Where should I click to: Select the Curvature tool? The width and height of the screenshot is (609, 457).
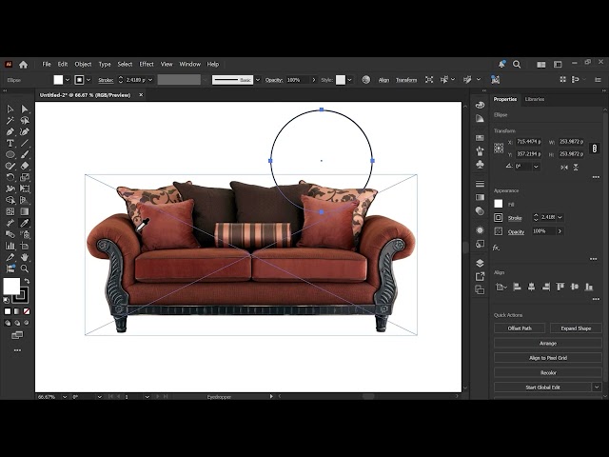tap(25, 131)
